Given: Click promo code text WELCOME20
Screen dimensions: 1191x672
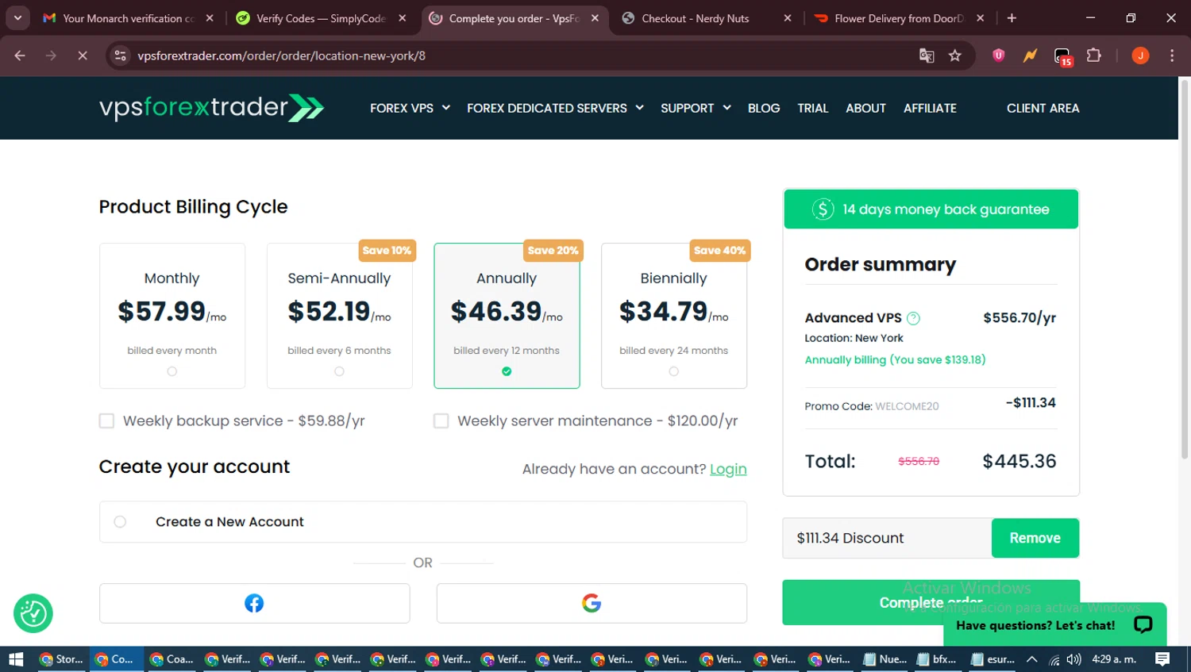Looking at the screenshot, I should click(907, 406).
